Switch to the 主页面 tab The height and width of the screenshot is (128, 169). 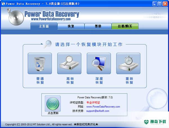pos(44,26)
